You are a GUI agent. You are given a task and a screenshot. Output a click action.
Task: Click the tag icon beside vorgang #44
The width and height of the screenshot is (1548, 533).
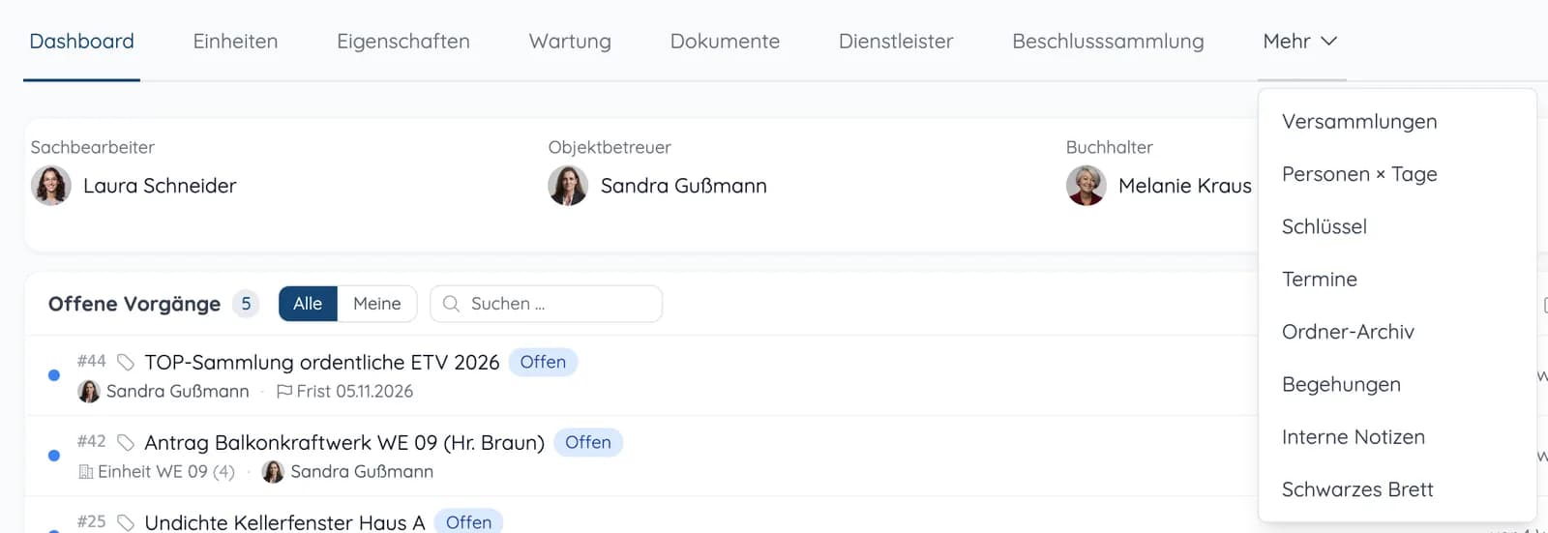126,362
